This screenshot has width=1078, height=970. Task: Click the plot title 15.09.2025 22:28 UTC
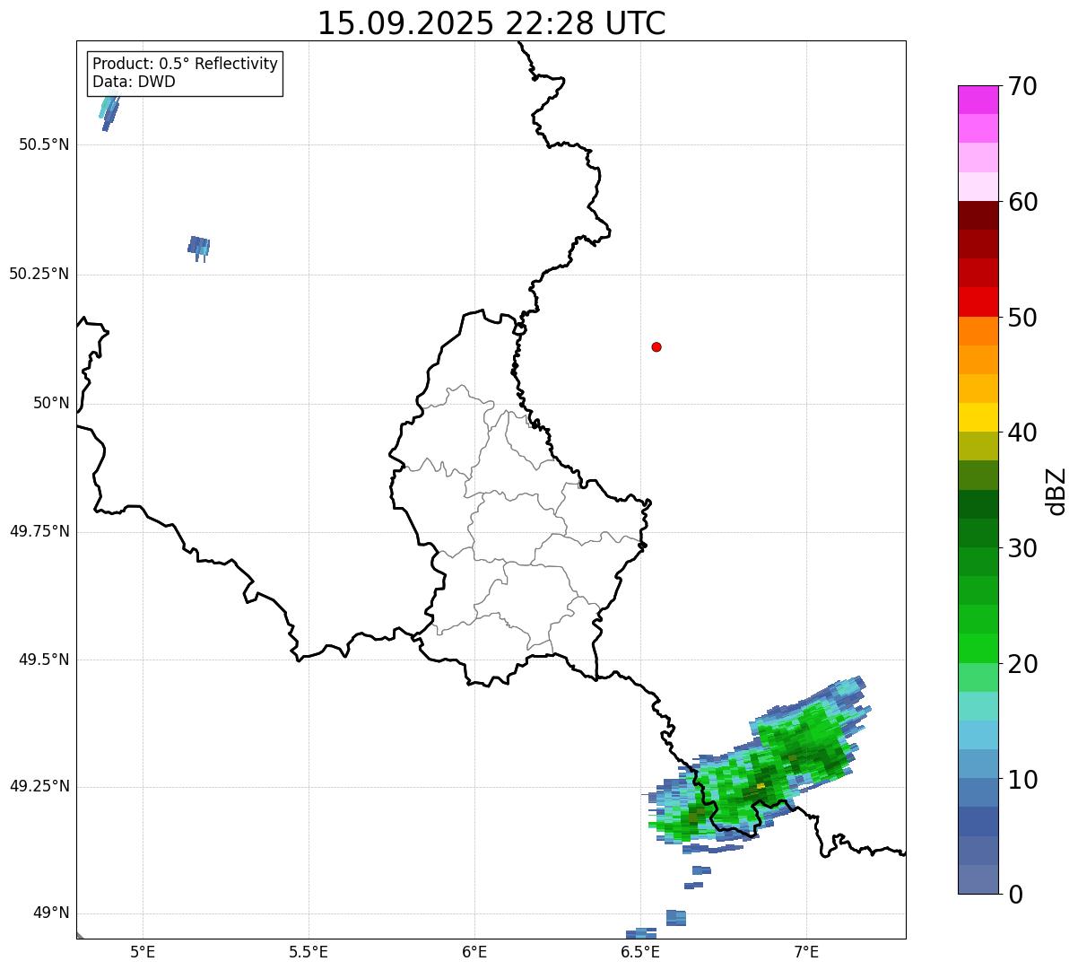491,23
